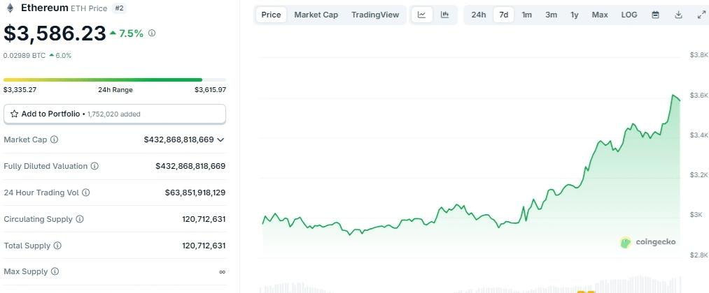Set chart range to 7d
This screenshot has width=709, height=293.
(504, 15)
